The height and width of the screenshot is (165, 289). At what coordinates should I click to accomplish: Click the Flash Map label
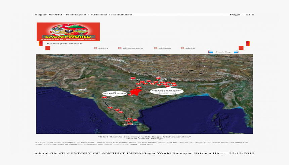(223, 52)
